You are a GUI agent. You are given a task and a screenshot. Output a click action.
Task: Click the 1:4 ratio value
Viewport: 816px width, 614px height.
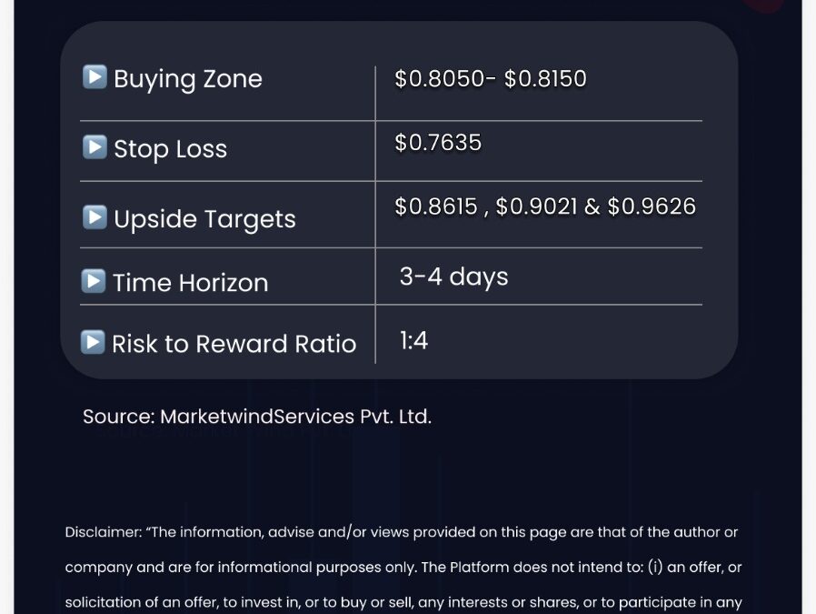pyautogui.click(x=413, y=340)
